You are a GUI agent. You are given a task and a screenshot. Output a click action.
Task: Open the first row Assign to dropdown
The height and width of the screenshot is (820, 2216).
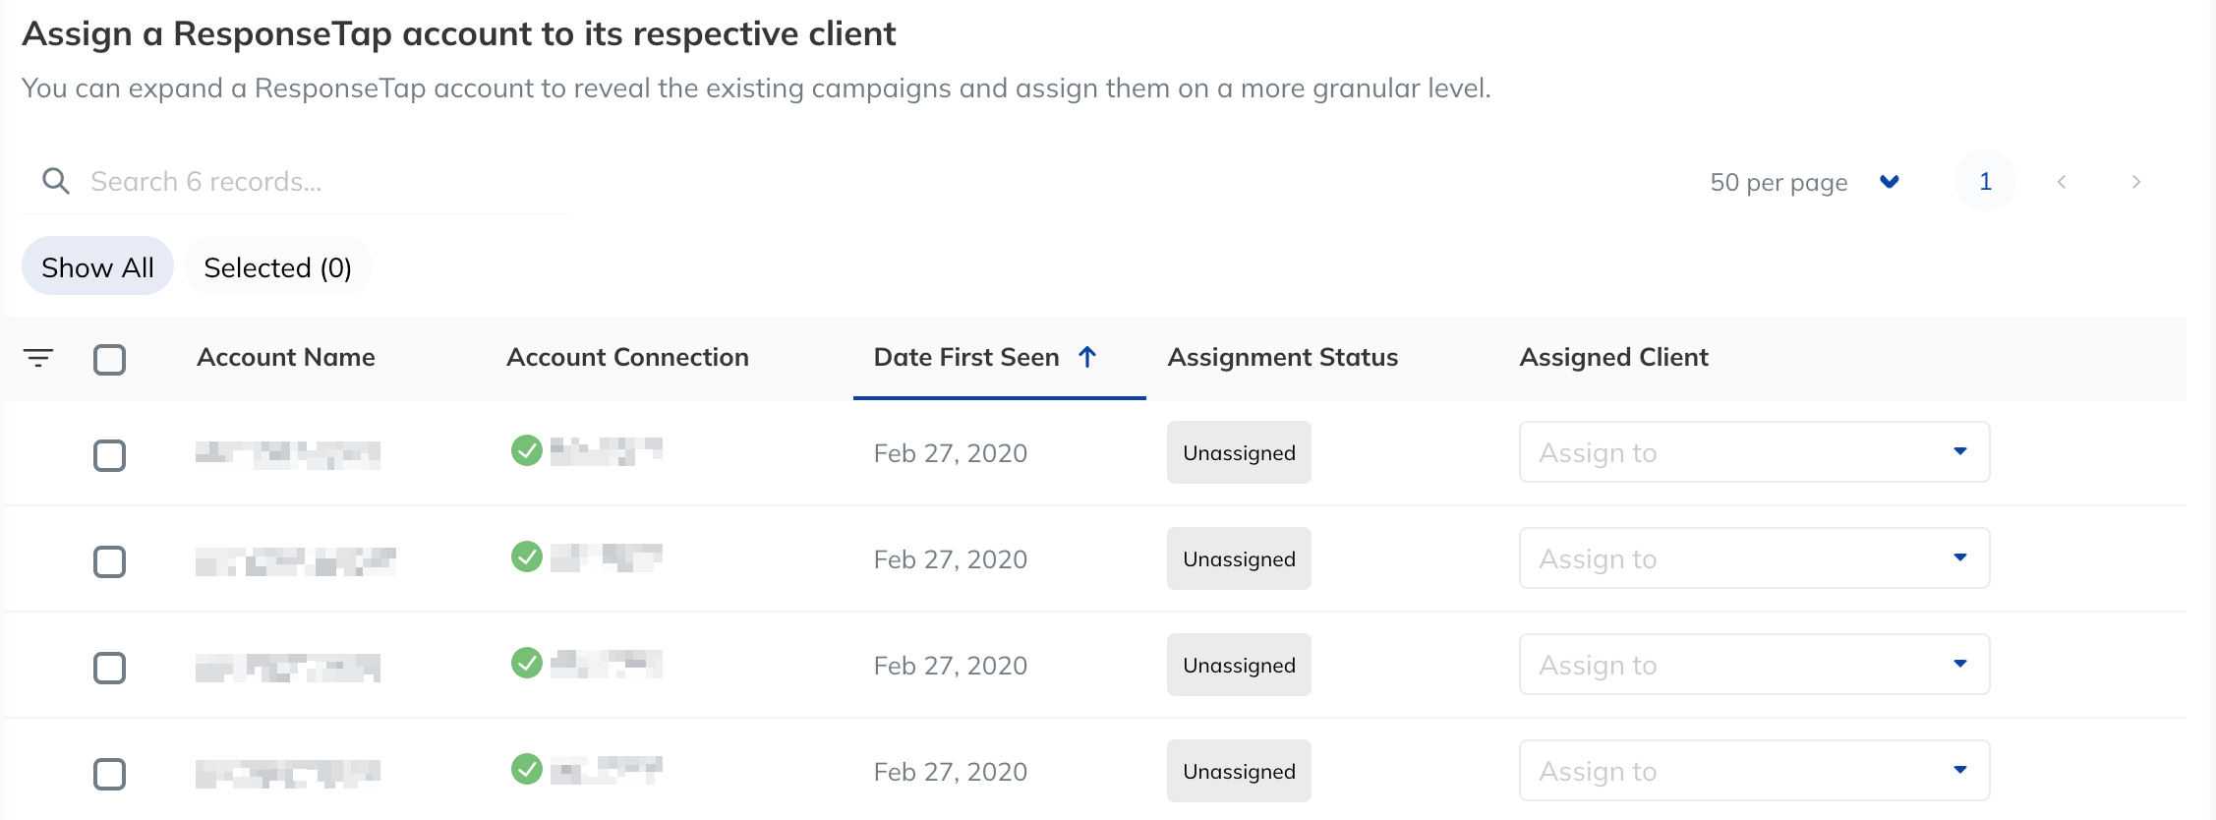coord(1754,452)
